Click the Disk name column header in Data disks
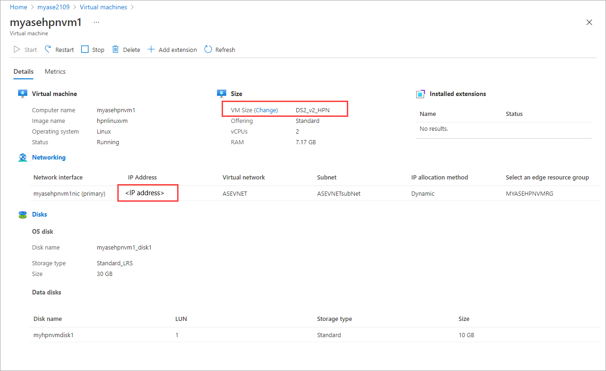This screenshot has width=606, height=371. click(47, 319)
